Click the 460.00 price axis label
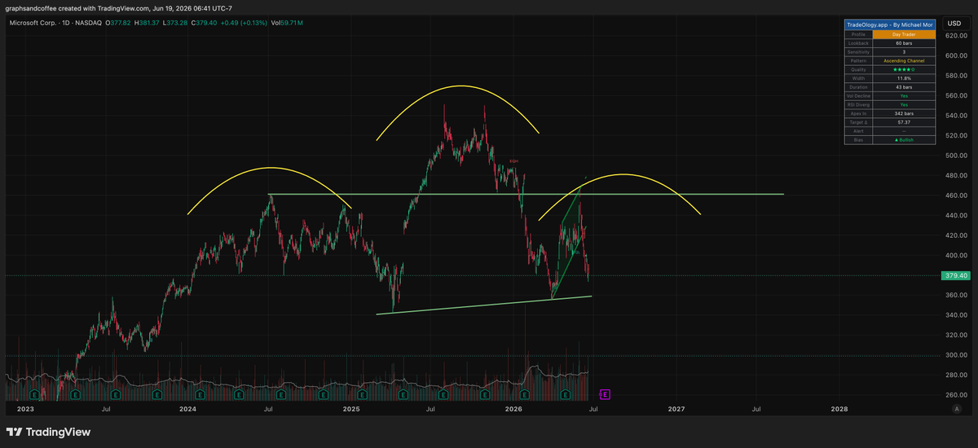 point(955,195)
